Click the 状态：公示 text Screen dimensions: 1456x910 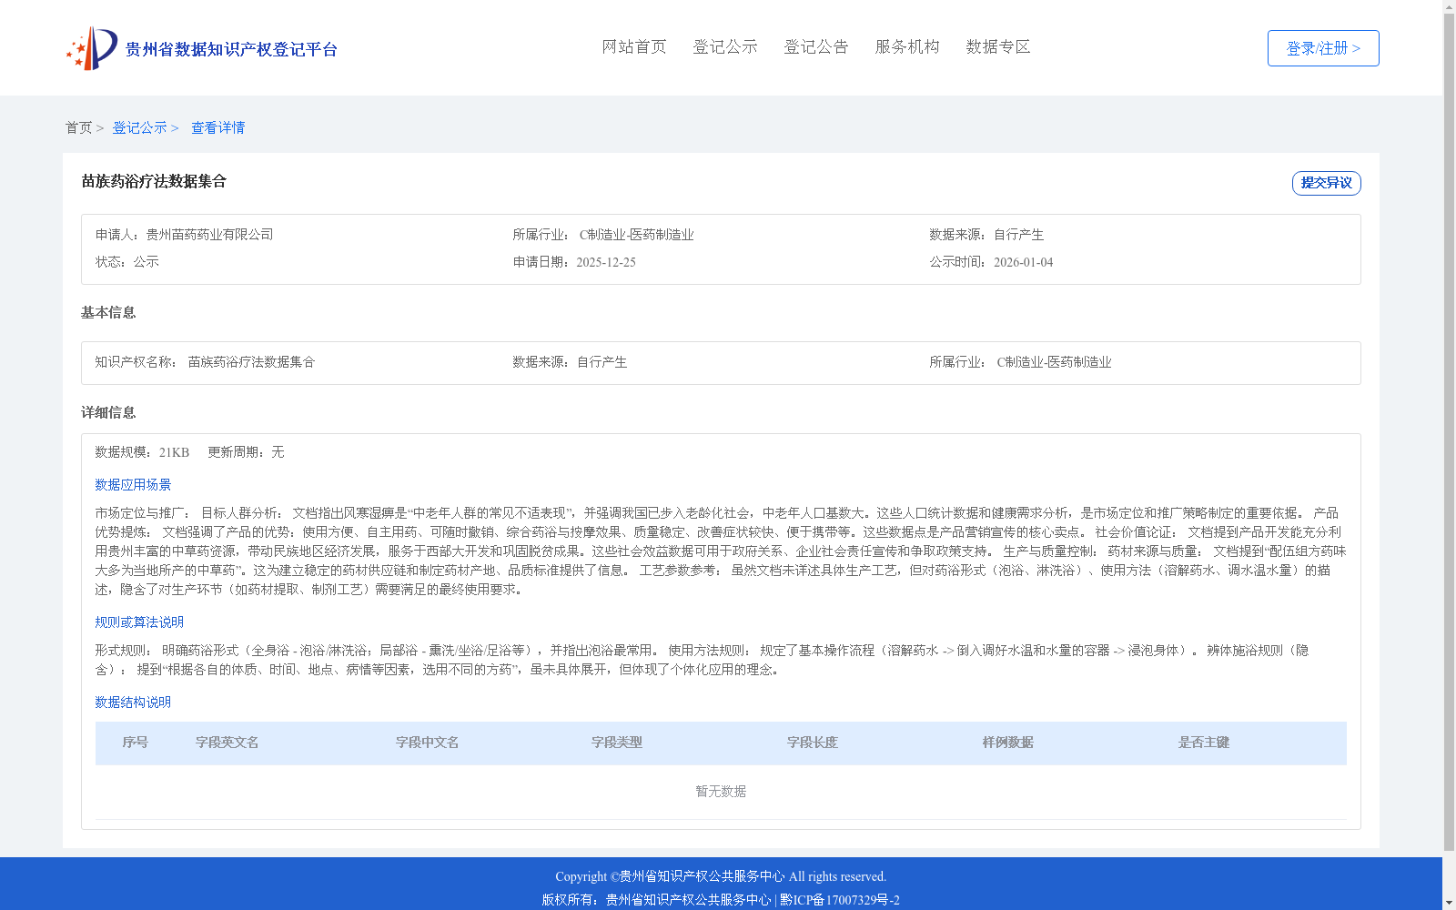(126, 262)
